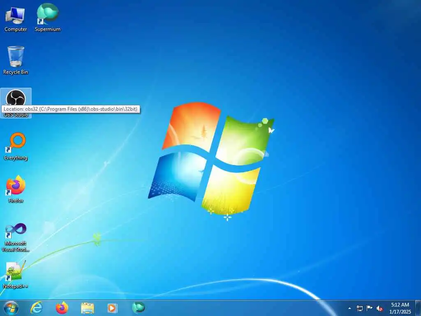Open Windows Media Player from taskbar
Viewport: 421px width, 316px height.
tap(112, 308)
